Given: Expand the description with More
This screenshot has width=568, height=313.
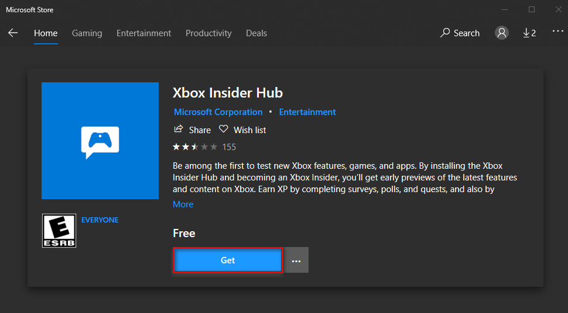Looking at the screenshot, I should coord(183,204).
